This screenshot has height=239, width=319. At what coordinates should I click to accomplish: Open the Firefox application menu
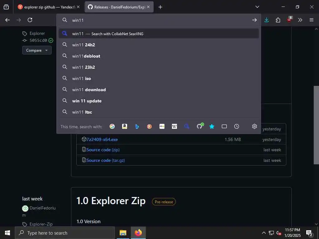point(312,20)
